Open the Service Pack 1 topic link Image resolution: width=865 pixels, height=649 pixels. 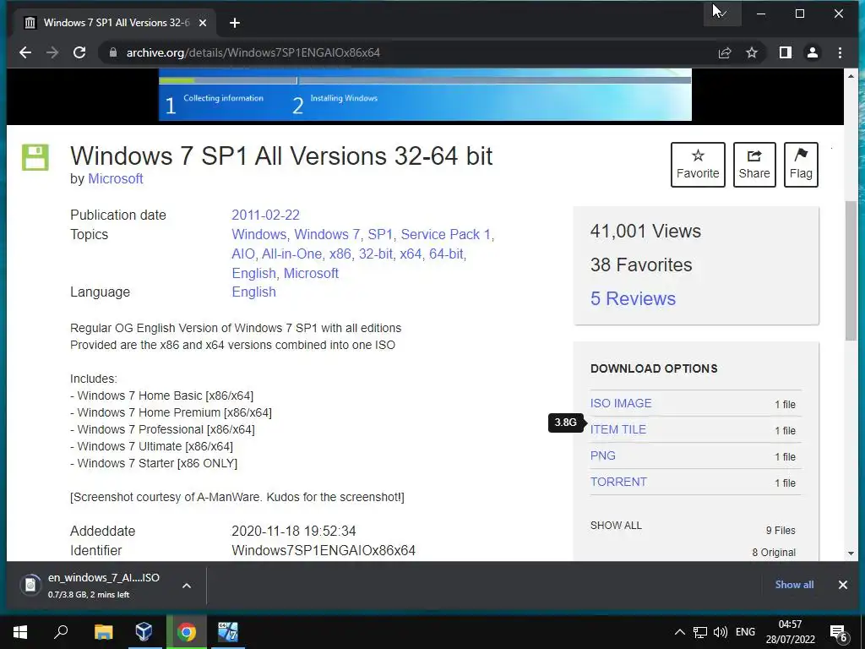(445, 235)
